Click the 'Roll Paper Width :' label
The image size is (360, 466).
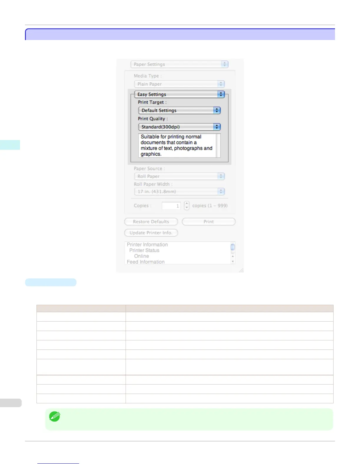coord(153,184)
